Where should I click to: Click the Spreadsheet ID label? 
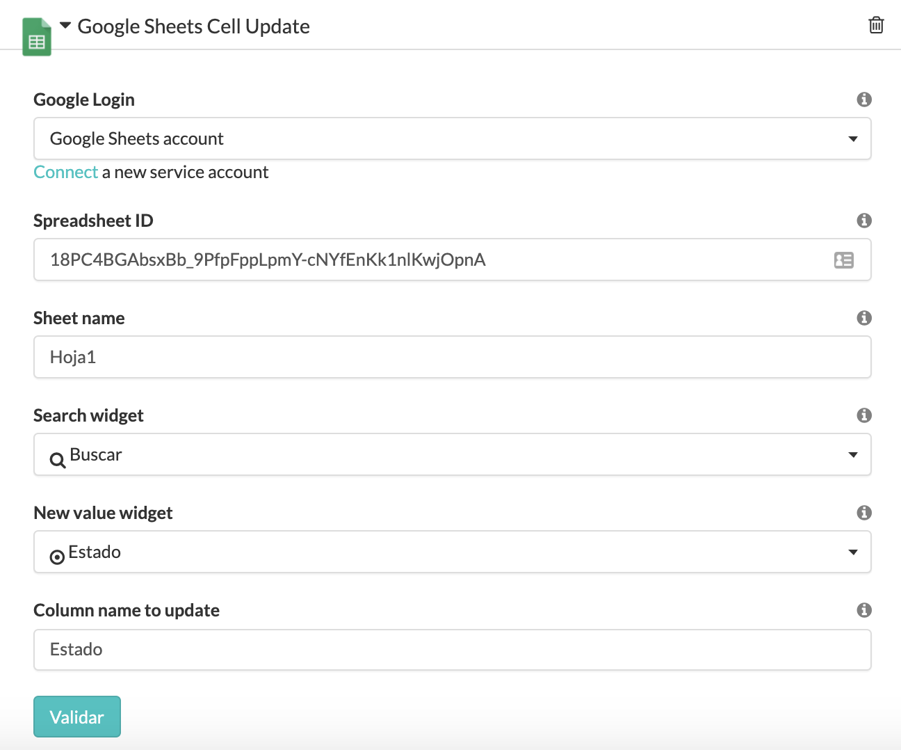click(93, 221)
